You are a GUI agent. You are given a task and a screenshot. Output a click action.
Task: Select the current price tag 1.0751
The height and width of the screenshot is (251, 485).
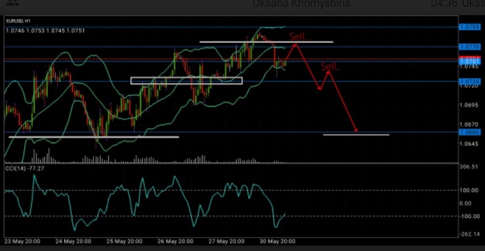point(469,62)
